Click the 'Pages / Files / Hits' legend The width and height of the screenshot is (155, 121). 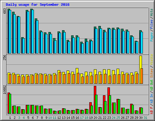tap(152, 25)
